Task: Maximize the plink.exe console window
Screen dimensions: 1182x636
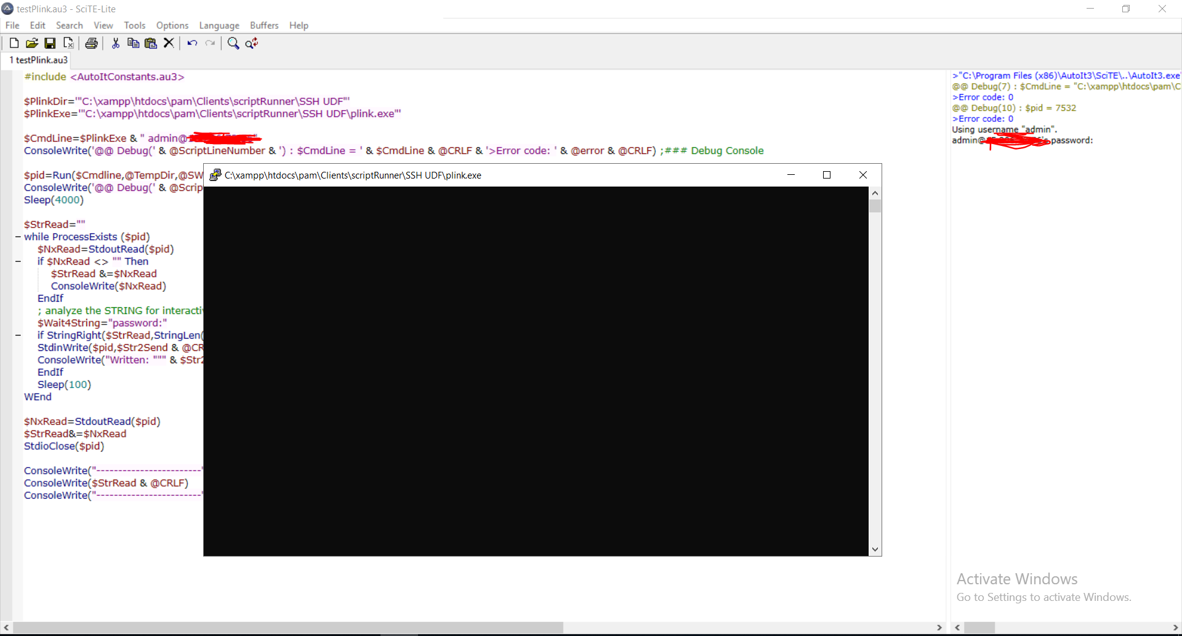Action: (827, 175)
